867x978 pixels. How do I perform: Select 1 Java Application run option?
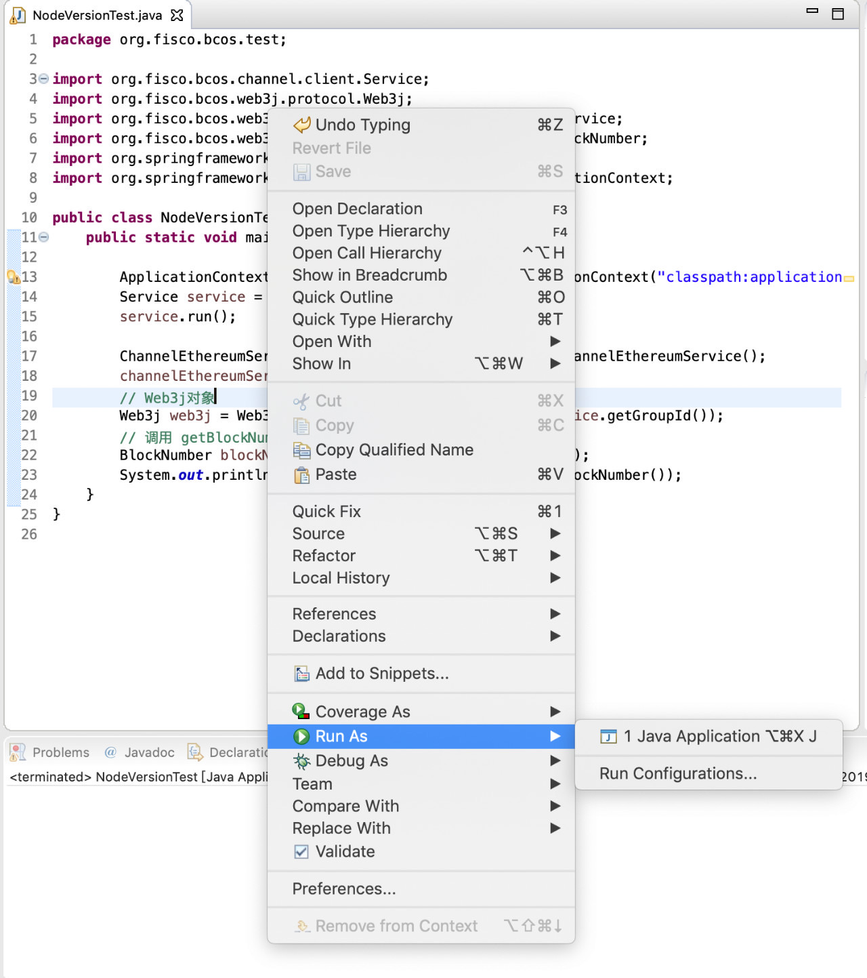click(709, 736)
